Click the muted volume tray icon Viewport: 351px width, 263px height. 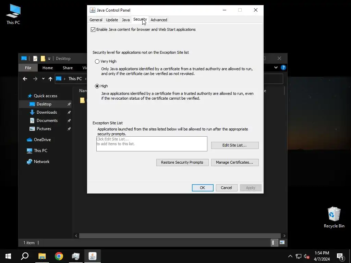306,256
